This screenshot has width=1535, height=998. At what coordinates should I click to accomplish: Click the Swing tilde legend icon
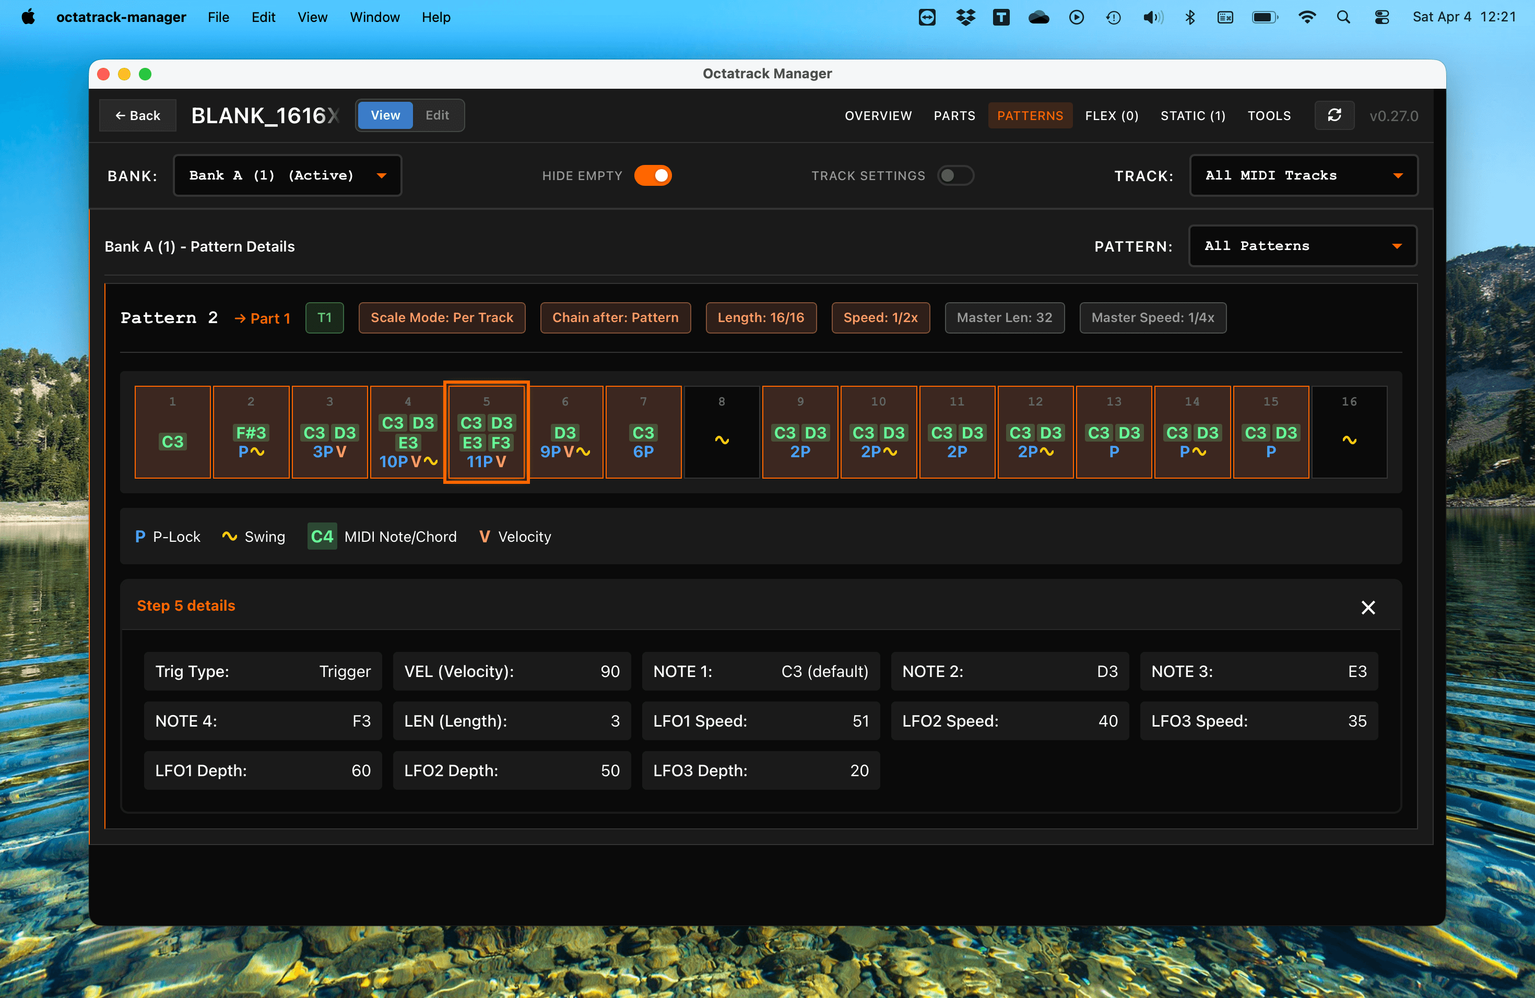coord(231,536)
